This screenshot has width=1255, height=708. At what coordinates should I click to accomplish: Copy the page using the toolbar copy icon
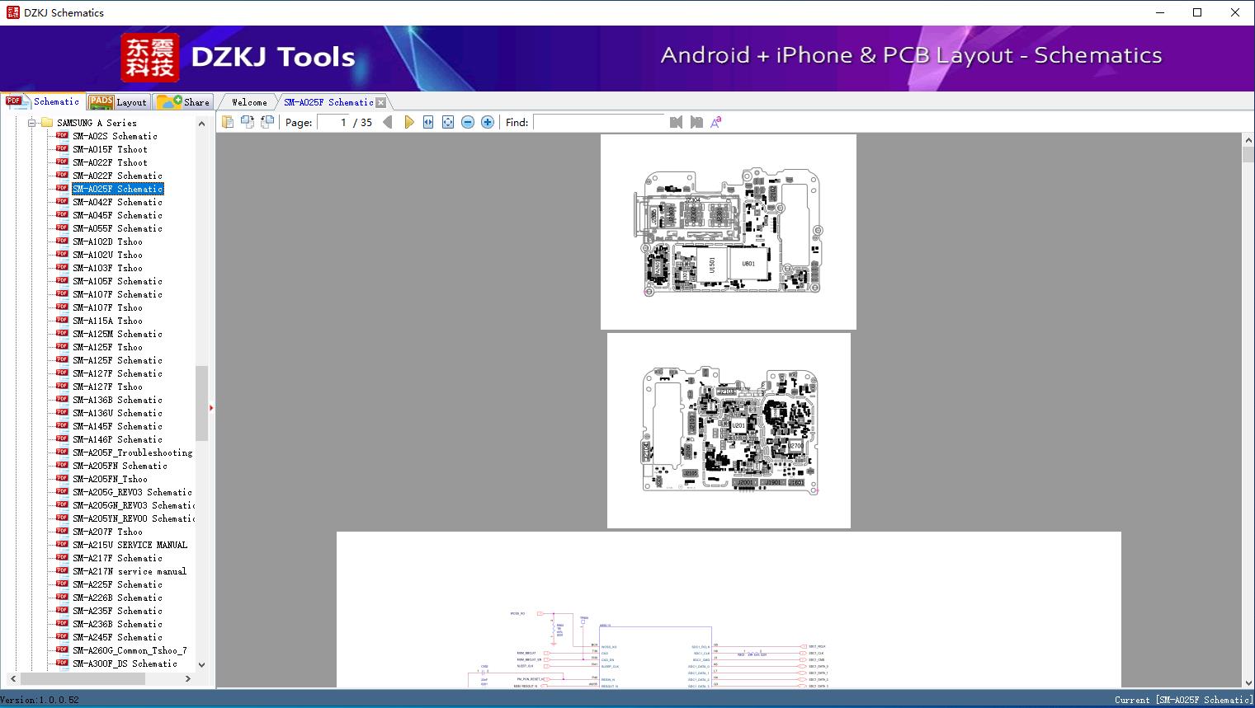227,122
